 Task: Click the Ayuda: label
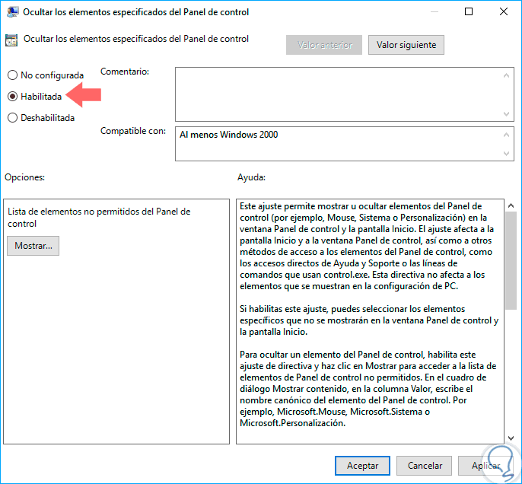[251, 177]
